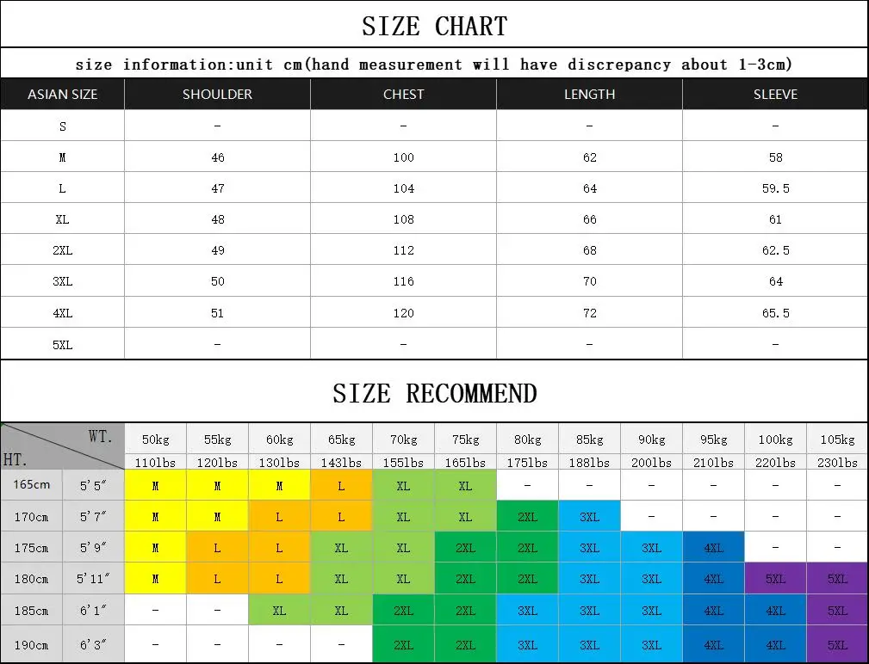
Task: Click the 70kg weight column header
Action: tap(403, 440)
